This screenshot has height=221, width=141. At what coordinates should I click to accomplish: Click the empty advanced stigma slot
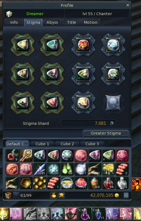tap(113, 103)
